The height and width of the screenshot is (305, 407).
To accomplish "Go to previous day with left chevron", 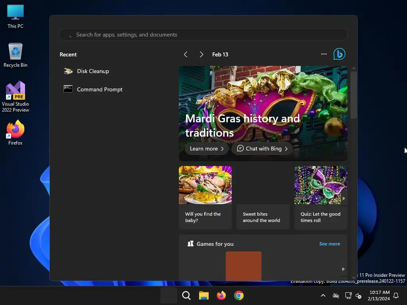I will pyautogui.click(x=185, y=54).
